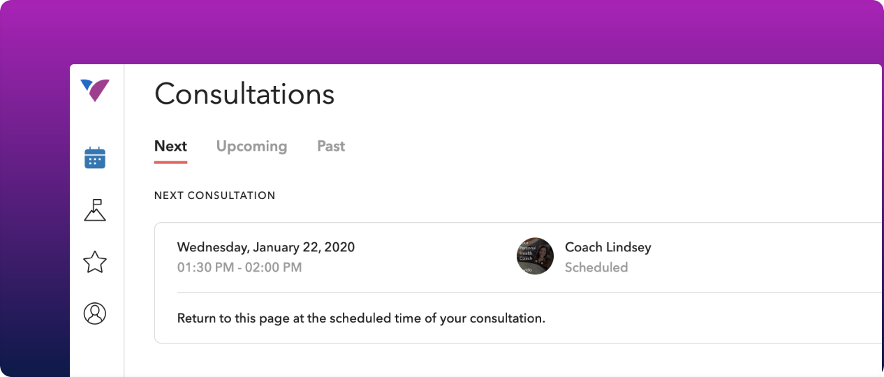This screenshot has height=377, width=884.
Task: Click the Coach Lindsey name
Action: (x=607, y=247)
